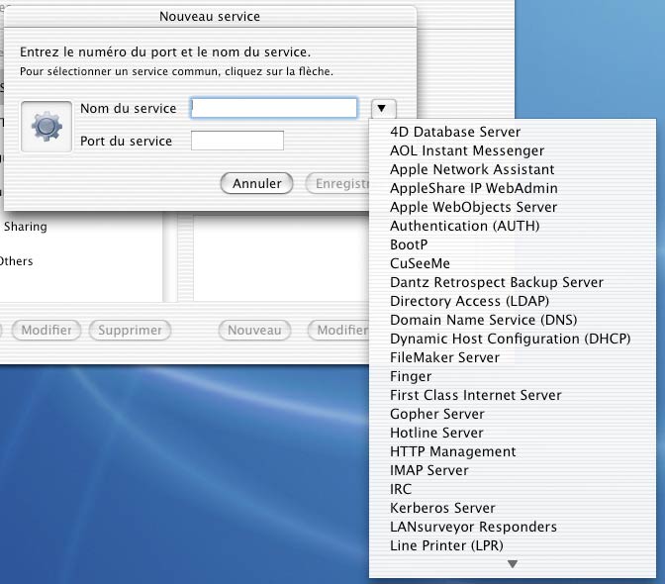Click the menu's bottom scroll arrow
The image size is (665, 584).
[513, 564]
